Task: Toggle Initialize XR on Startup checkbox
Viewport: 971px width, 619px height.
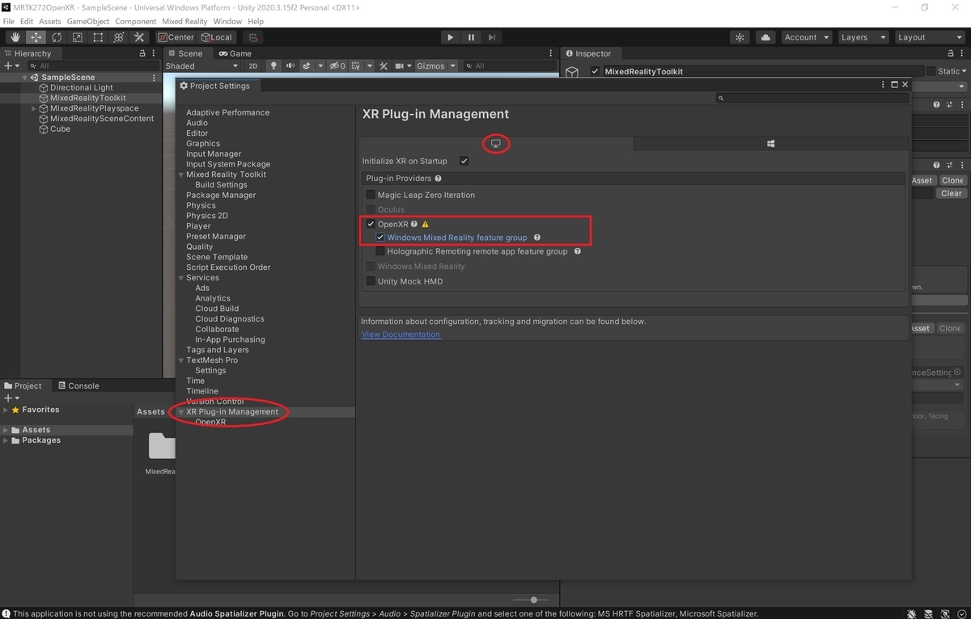Action: tap(464, 161)
